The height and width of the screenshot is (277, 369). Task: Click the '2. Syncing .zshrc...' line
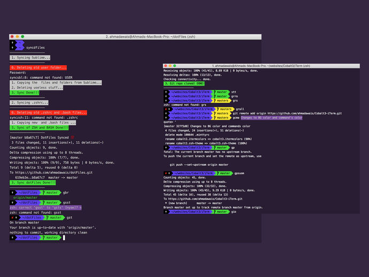[29, 103]
